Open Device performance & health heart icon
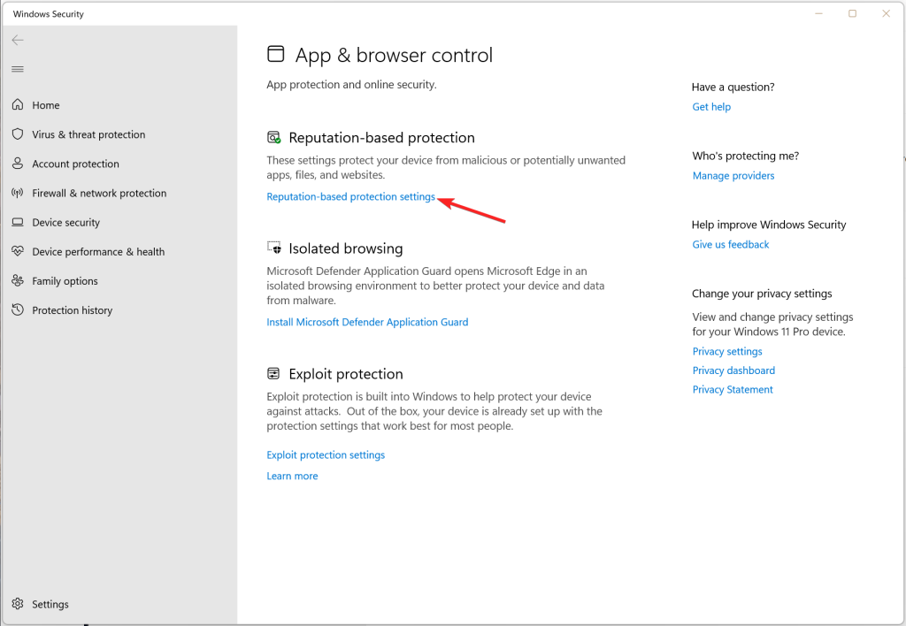 click(18, 251)
